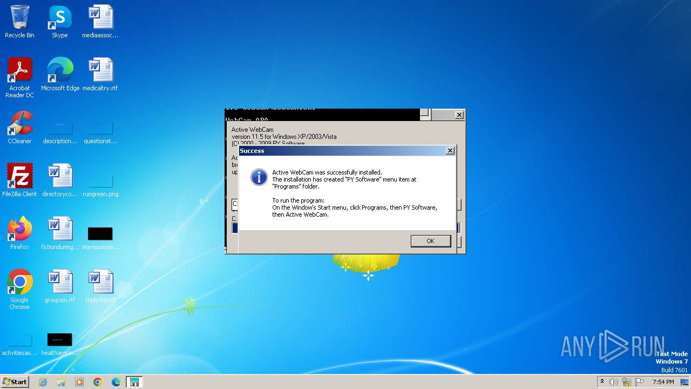Viewport: 691px width, 389px height.
Task: Open the volume speaker tray icon
Action: tap(614, 382)
